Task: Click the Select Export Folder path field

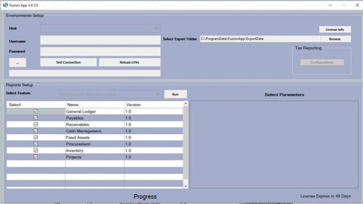Action: [259, 39]
